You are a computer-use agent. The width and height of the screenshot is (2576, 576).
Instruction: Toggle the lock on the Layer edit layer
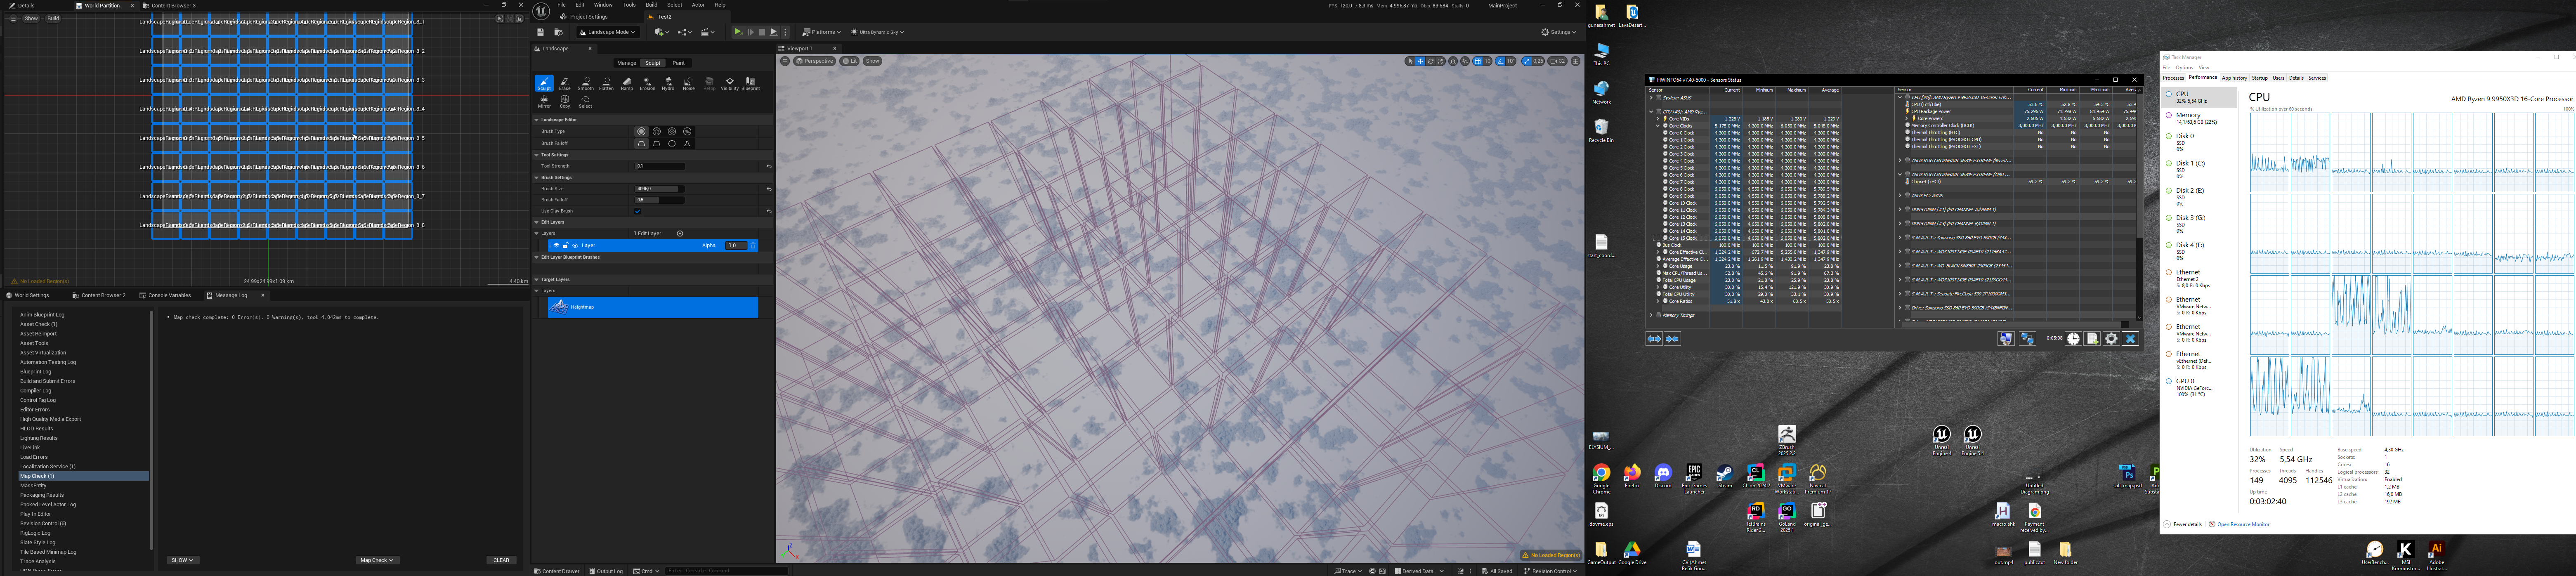[x=566, y=246]
